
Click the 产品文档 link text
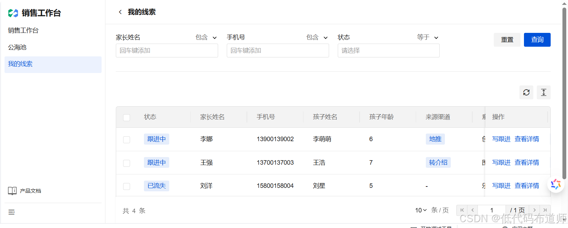[31, 191]
